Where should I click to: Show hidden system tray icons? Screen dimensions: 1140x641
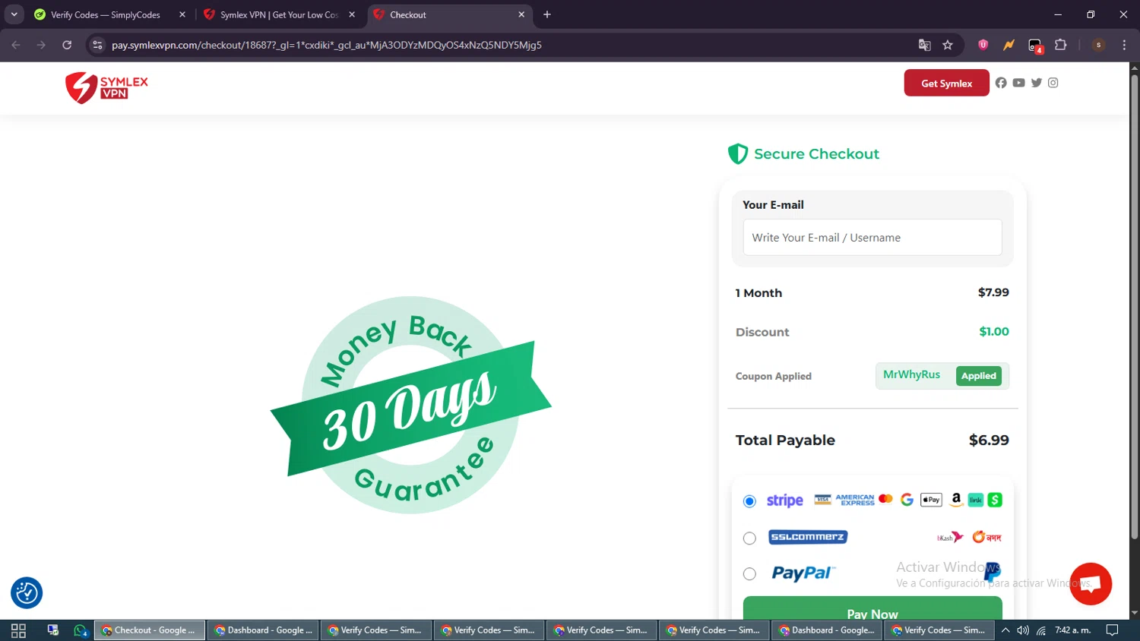tap(1005, 630)
